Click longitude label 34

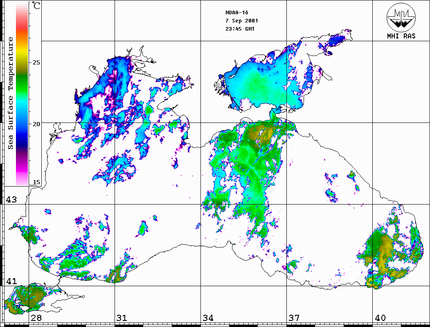tap(208, 318)
